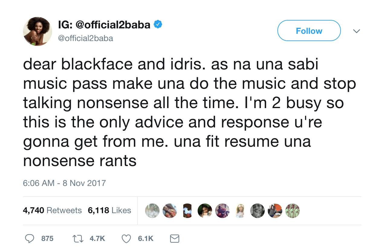The height and width of the screenshot is (250, 385).
Task: View the 4,740 Retweets list
Action: click(52, 210)
